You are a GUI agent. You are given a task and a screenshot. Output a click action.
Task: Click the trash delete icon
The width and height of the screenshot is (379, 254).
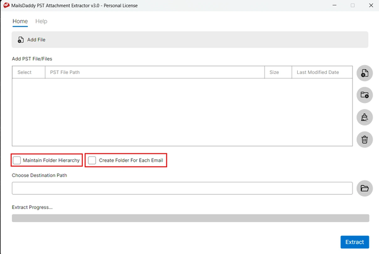click(x=365, y=140)
